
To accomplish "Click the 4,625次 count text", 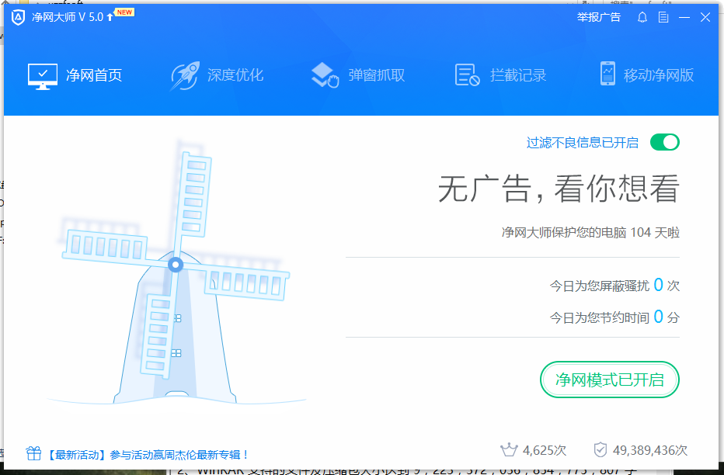I will pos(545,451).
